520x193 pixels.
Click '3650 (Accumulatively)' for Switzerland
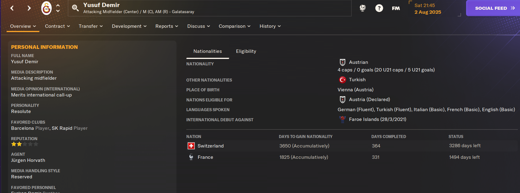pos(304,146)
